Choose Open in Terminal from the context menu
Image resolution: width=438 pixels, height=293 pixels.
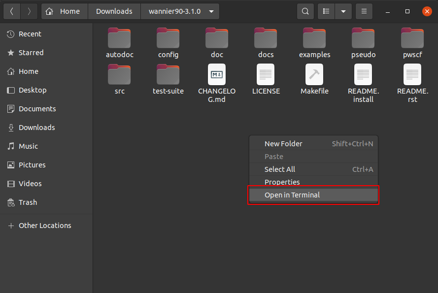(292, 195)
